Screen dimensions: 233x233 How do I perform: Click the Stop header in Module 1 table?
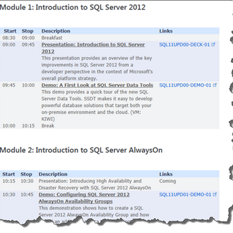point(27,31)
